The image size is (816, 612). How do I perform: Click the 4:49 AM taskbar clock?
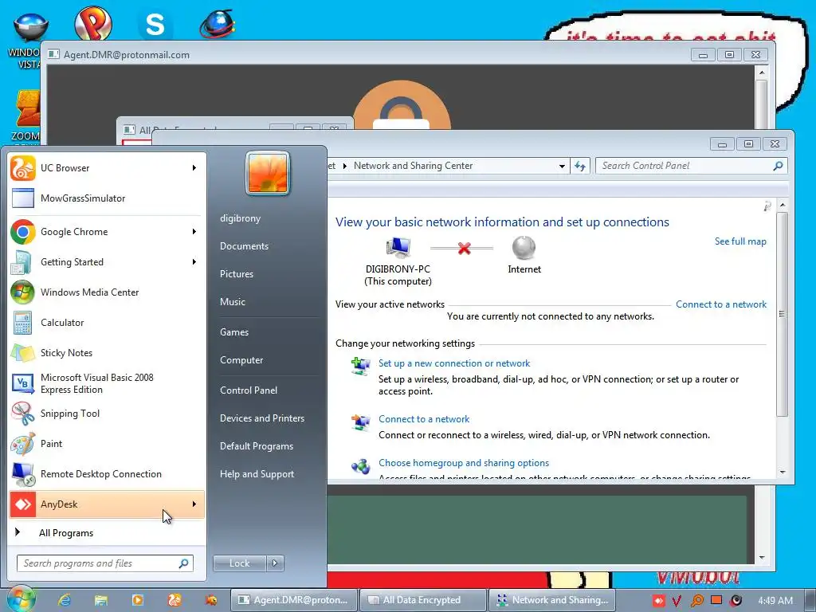tap(775, 601)
